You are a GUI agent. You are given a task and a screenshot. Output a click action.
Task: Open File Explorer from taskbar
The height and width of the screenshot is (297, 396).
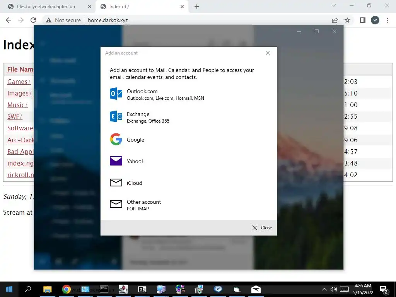[x=47, y=289]
